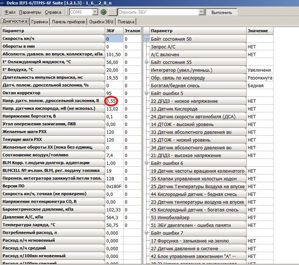Select the Скорость км/ч ЭБУ value cell
The image size is (299, 265).
[114, 39]
